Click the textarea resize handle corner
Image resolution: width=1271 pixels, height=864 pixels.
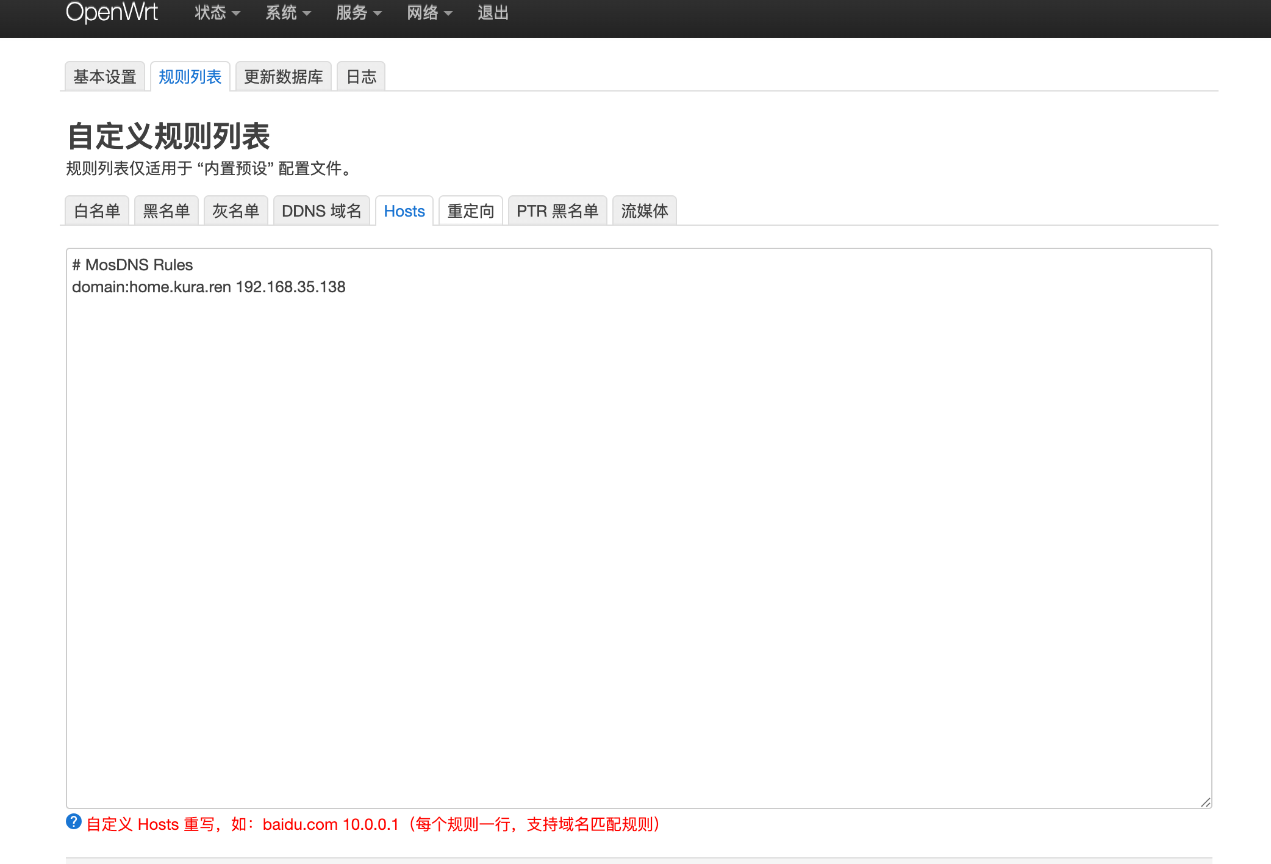point(1206,800)
